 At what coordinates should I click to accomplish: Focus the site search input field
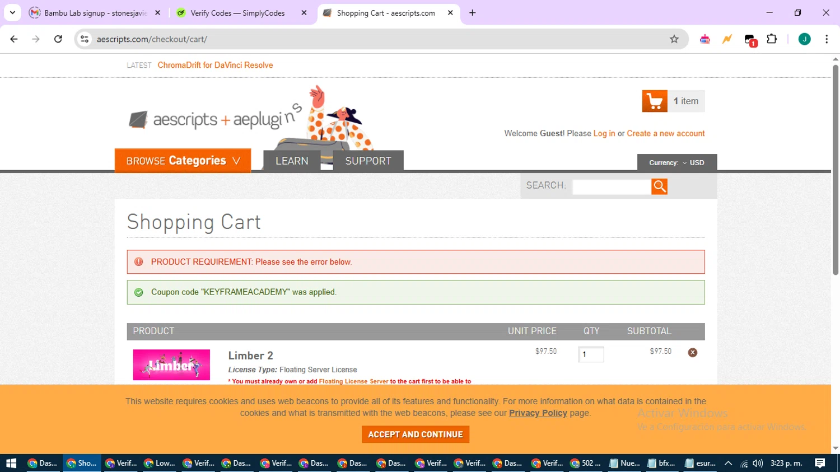612,186
